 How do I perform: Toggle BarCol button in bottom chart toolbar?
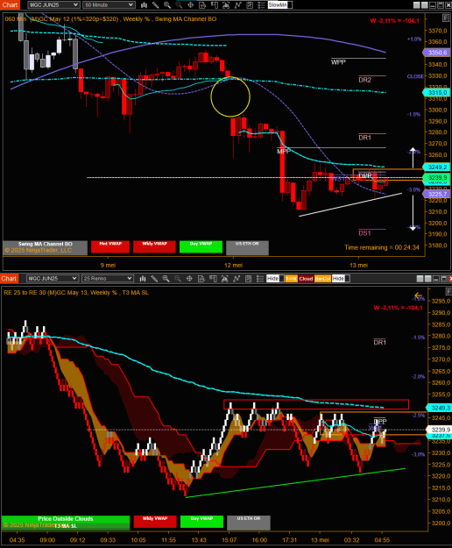322,279
